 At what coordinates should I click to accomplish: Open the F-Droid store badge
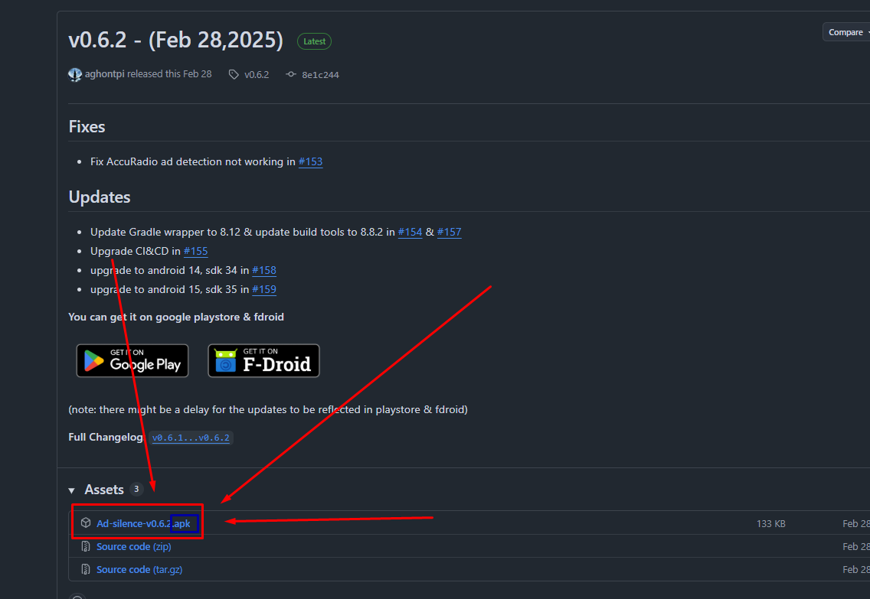point(263,360)
